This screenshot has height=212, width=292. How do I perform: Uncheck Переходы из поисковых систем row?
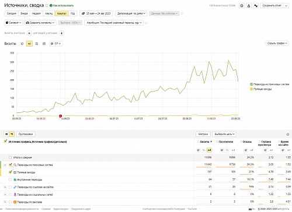pos(11,165)
